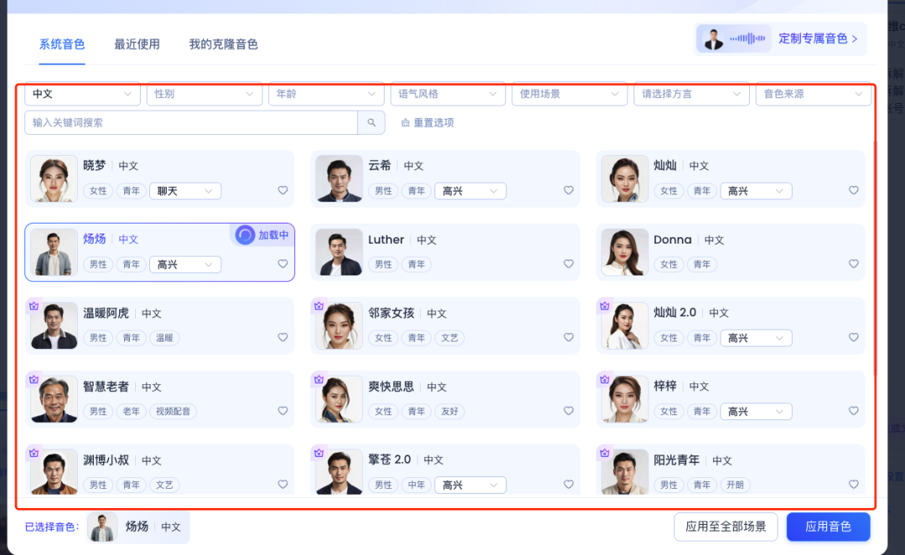
Task: Switch to the 最近使用 tab
Action: click(137, 44)
